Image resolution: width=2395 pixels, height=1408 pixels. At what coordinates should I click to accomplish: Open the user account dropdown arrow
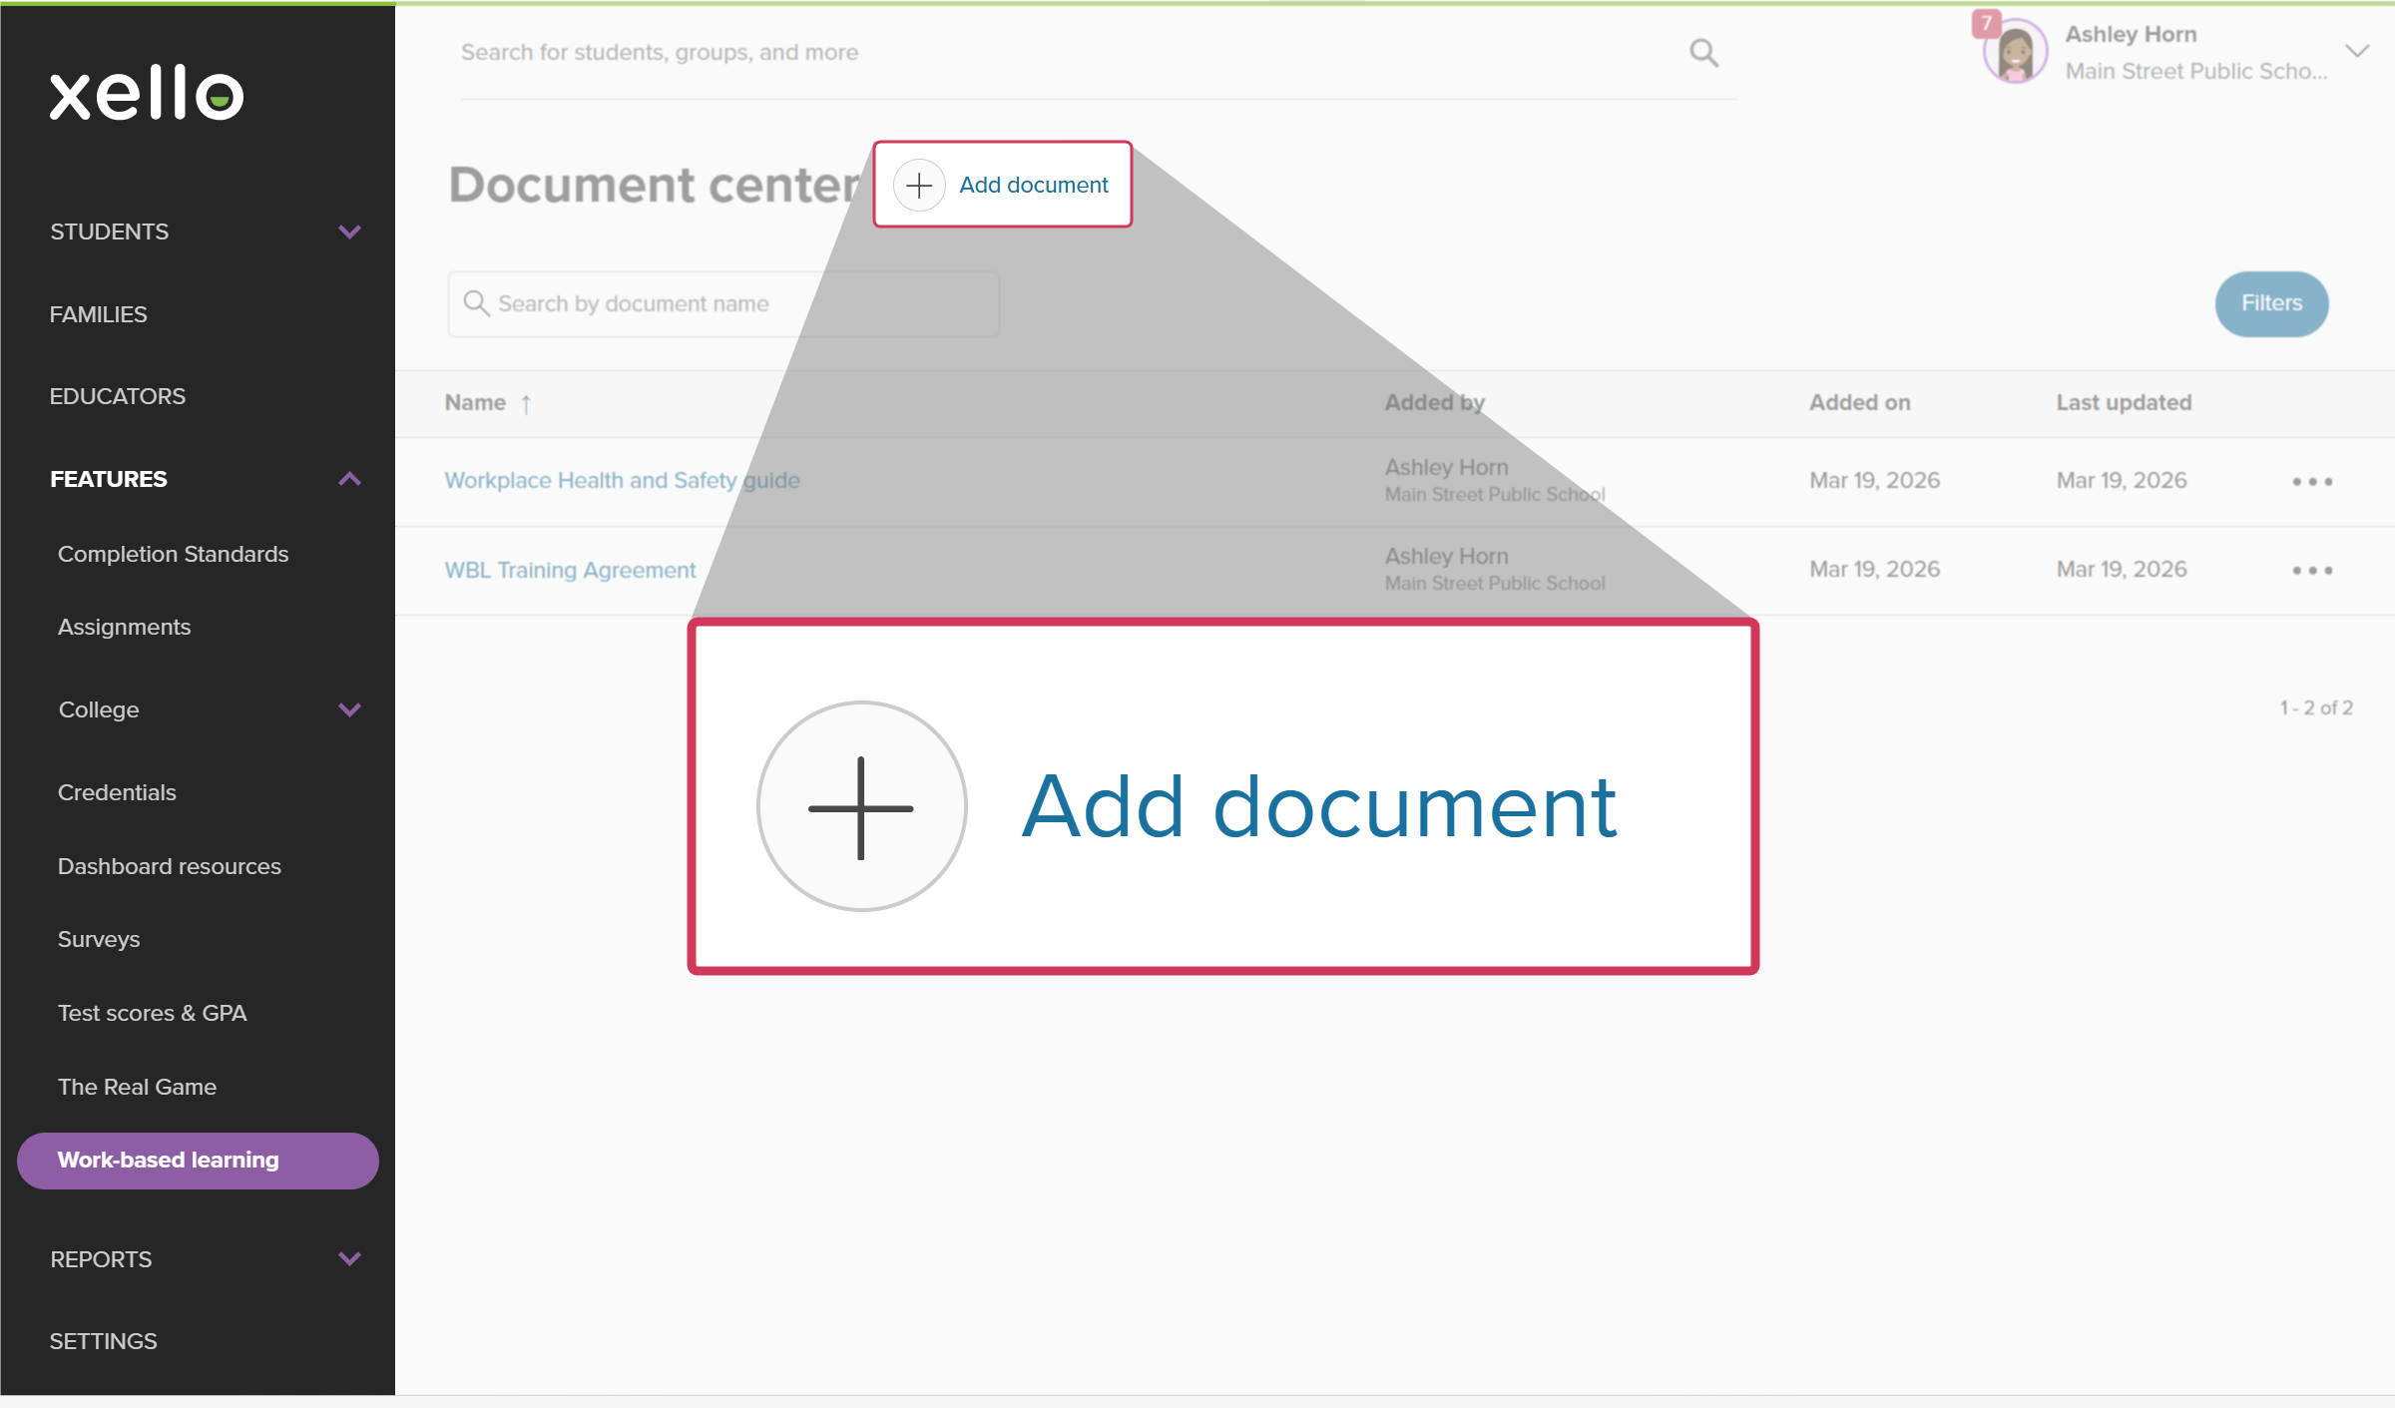pos(2357,52)
